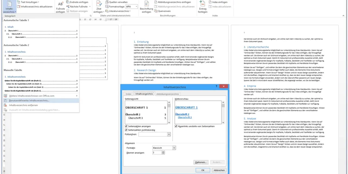
Task: Switch to the Index tab
Action: tap(129, 94)
